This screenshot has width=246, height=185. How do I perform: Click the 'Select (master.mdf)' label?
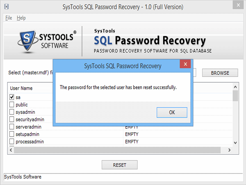click(x=30, y=73)
